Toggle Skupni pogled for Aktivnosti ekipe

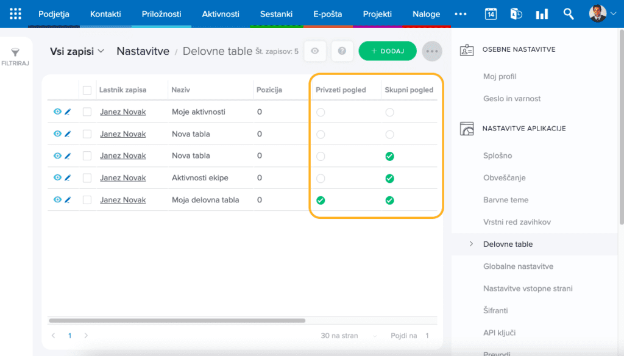(x=389, y=179)
